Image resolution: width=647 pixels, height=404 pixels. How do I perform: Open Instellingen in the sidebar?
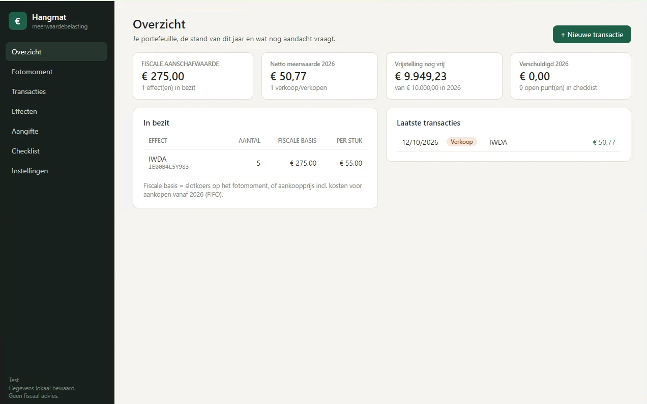click(56, 171)
